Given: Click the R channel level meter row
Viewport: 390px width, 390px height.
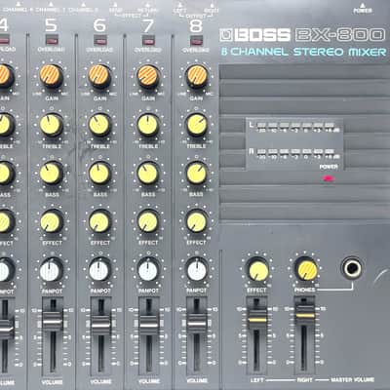Looking at the screenshot, I should (294, 153).
